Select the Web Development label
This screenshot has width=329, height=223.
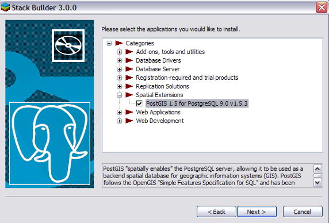pos(160,121)
